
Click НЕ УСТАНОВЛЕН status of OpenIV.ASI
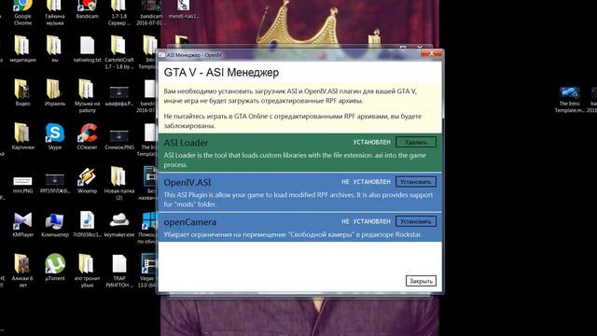pos(366,182)
